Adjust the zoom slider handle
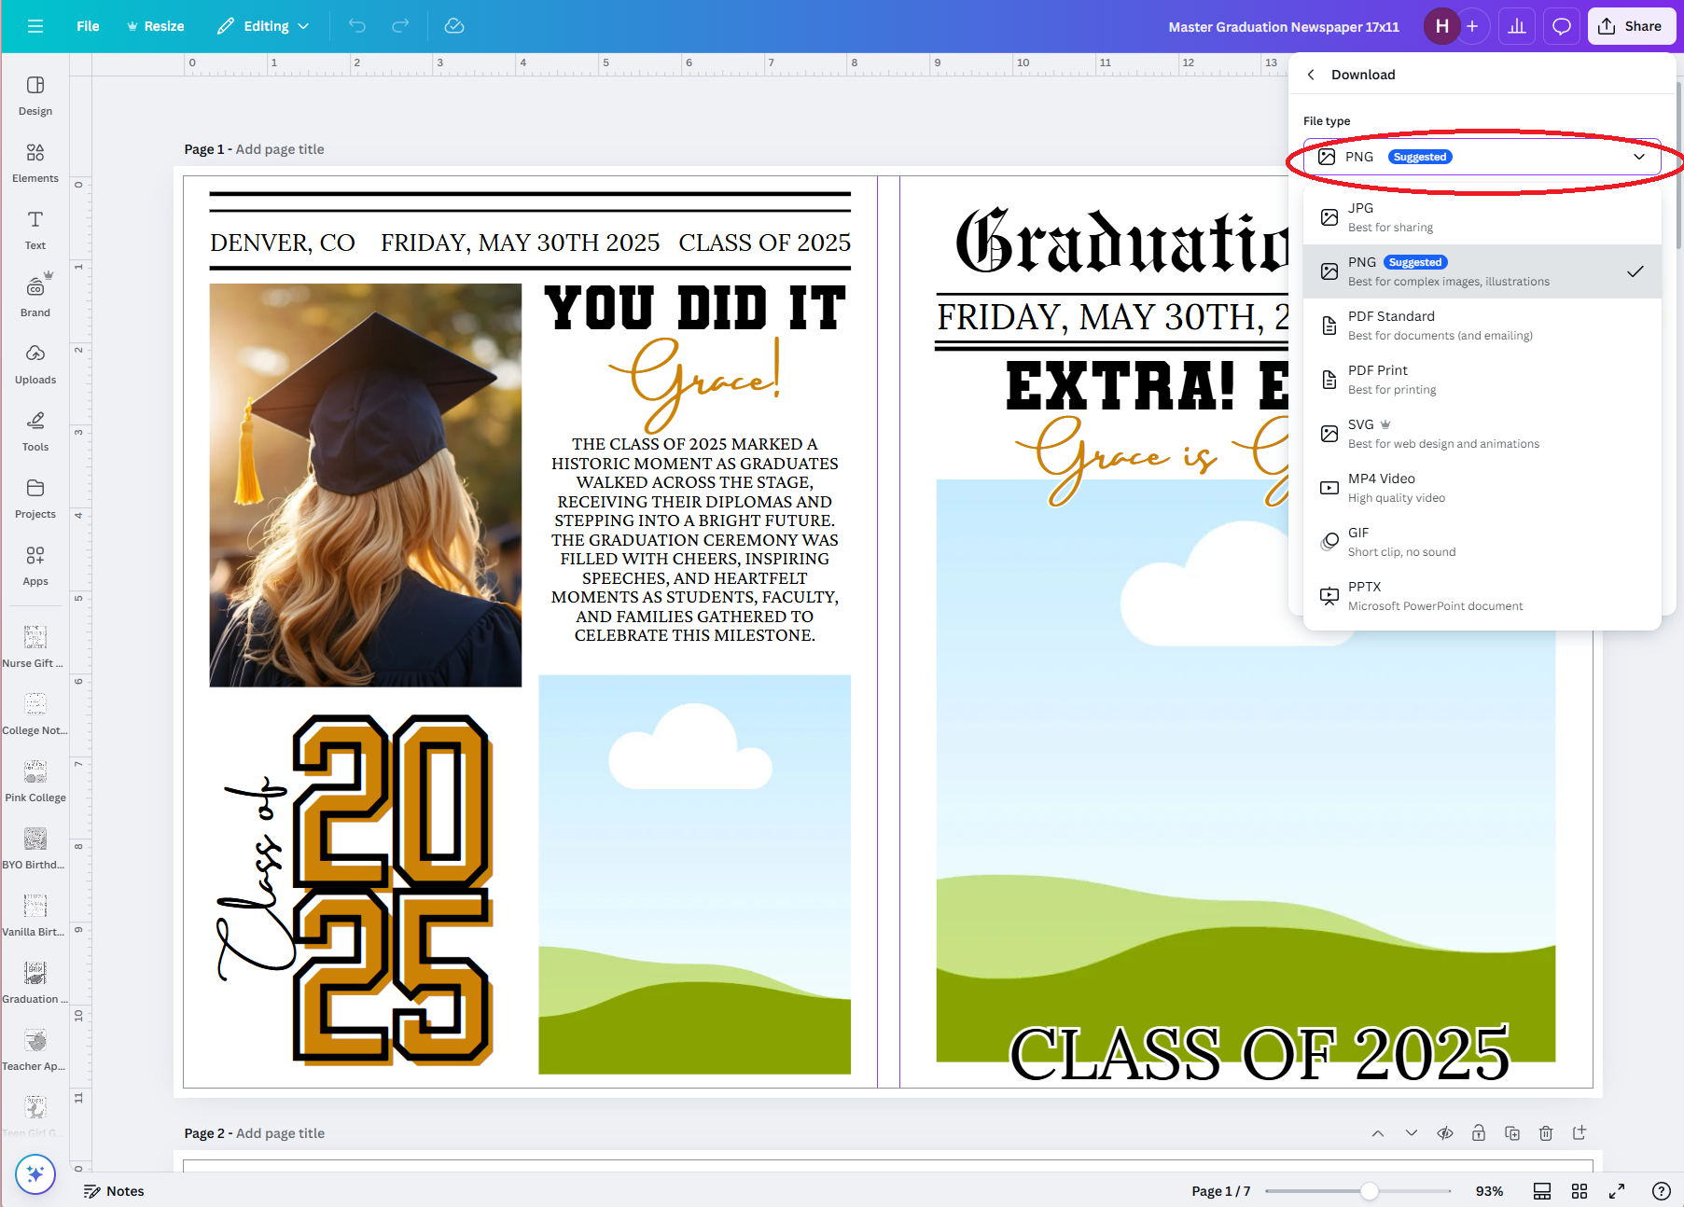 click(1369, 1191)
